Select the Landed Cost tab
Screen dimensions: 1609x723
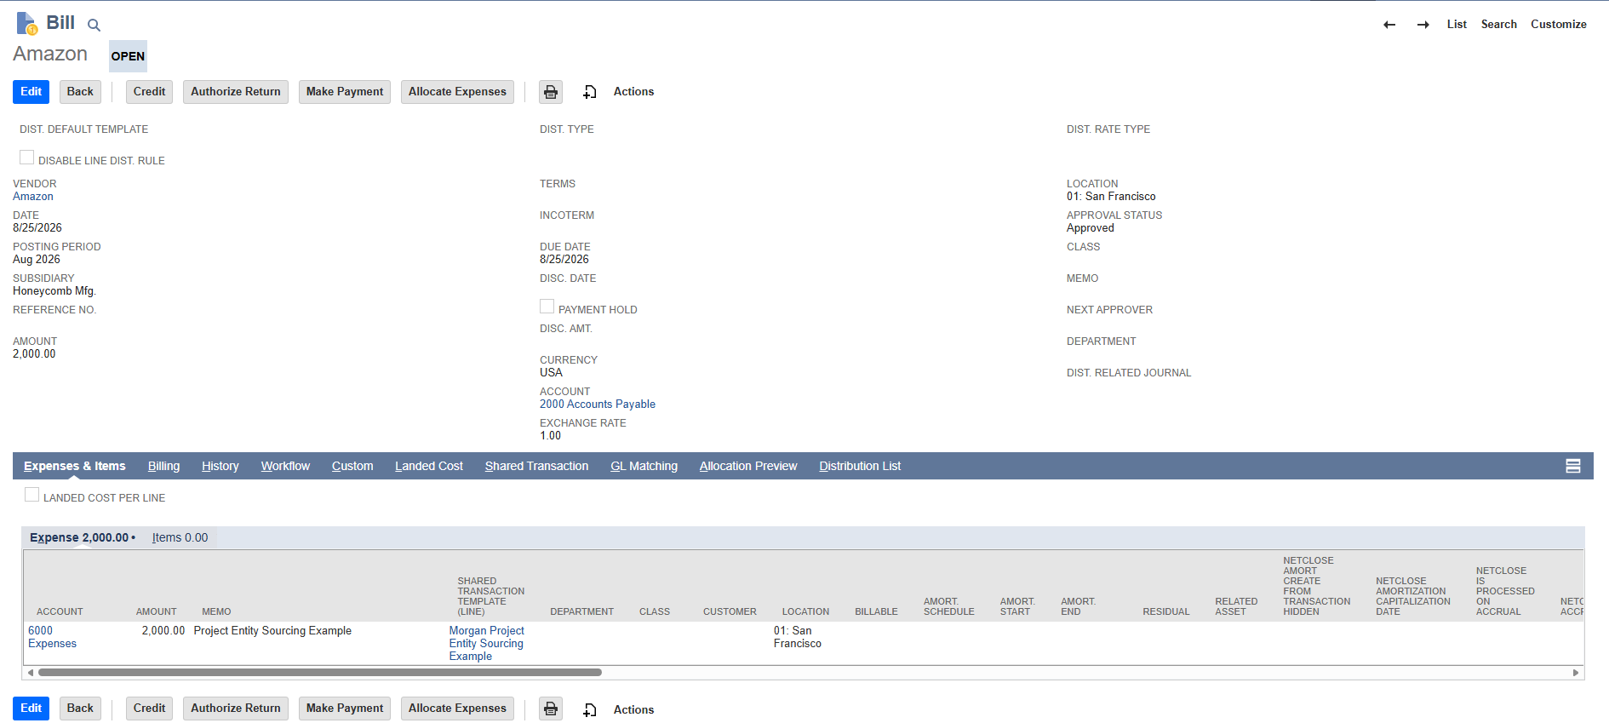click(x=429, y=466)
